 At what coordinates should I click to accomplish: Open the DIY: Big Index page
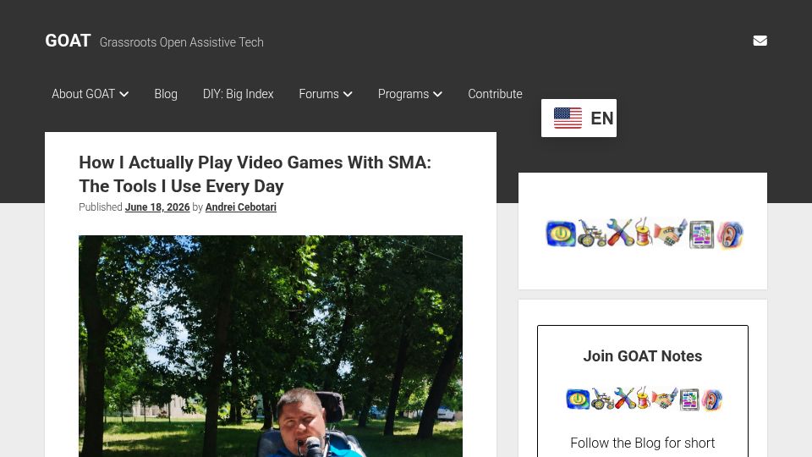click(x=239, y=94)
